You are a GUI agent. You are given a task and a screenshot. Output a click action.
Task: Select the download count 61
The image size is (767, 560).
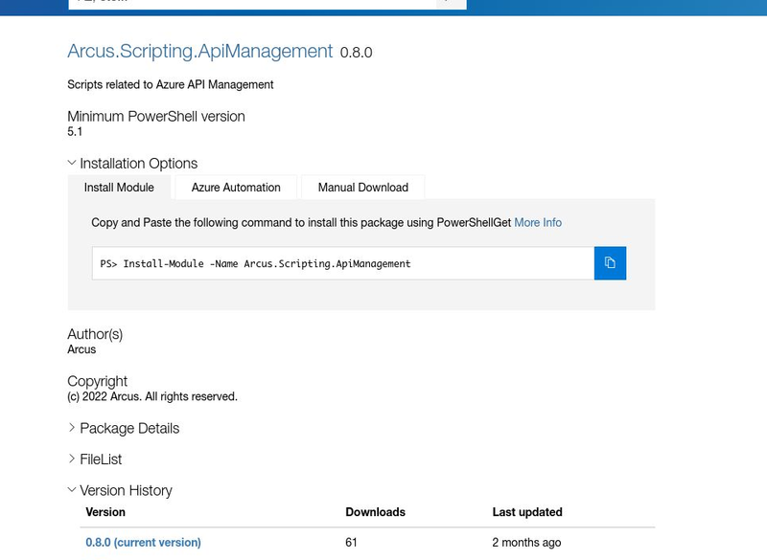(x=351, y=543)
